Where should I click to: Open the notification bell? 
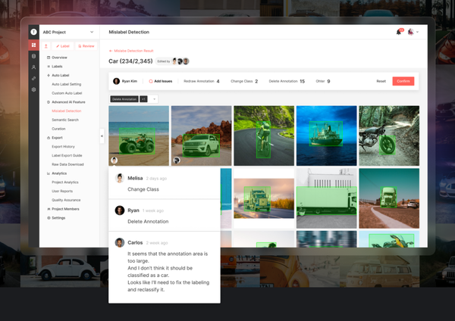coord(399,32)
